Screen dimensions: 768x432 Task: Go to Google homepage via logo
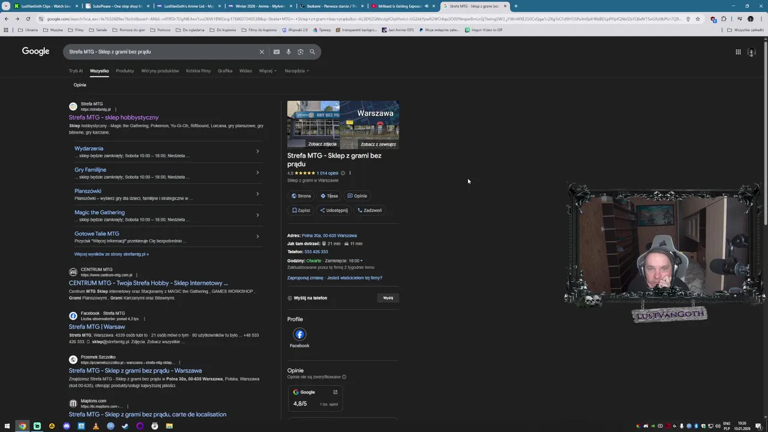[35, 51]
